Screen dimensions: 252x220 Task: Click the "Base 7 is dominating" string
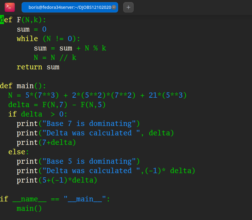tap(89, 124)
